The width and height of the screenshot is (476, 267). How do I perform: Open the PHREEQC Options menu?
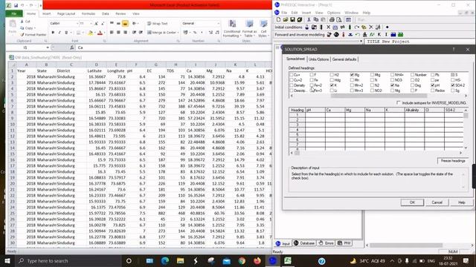(334, 13)
